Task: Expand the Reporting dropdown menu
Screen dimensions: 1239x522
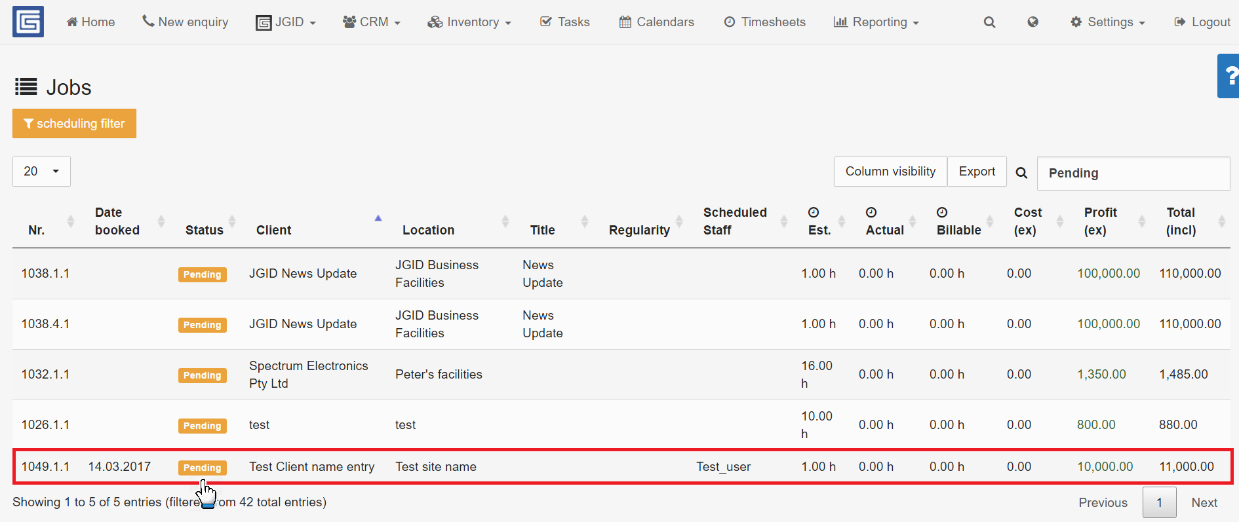Action: [876, 22]
